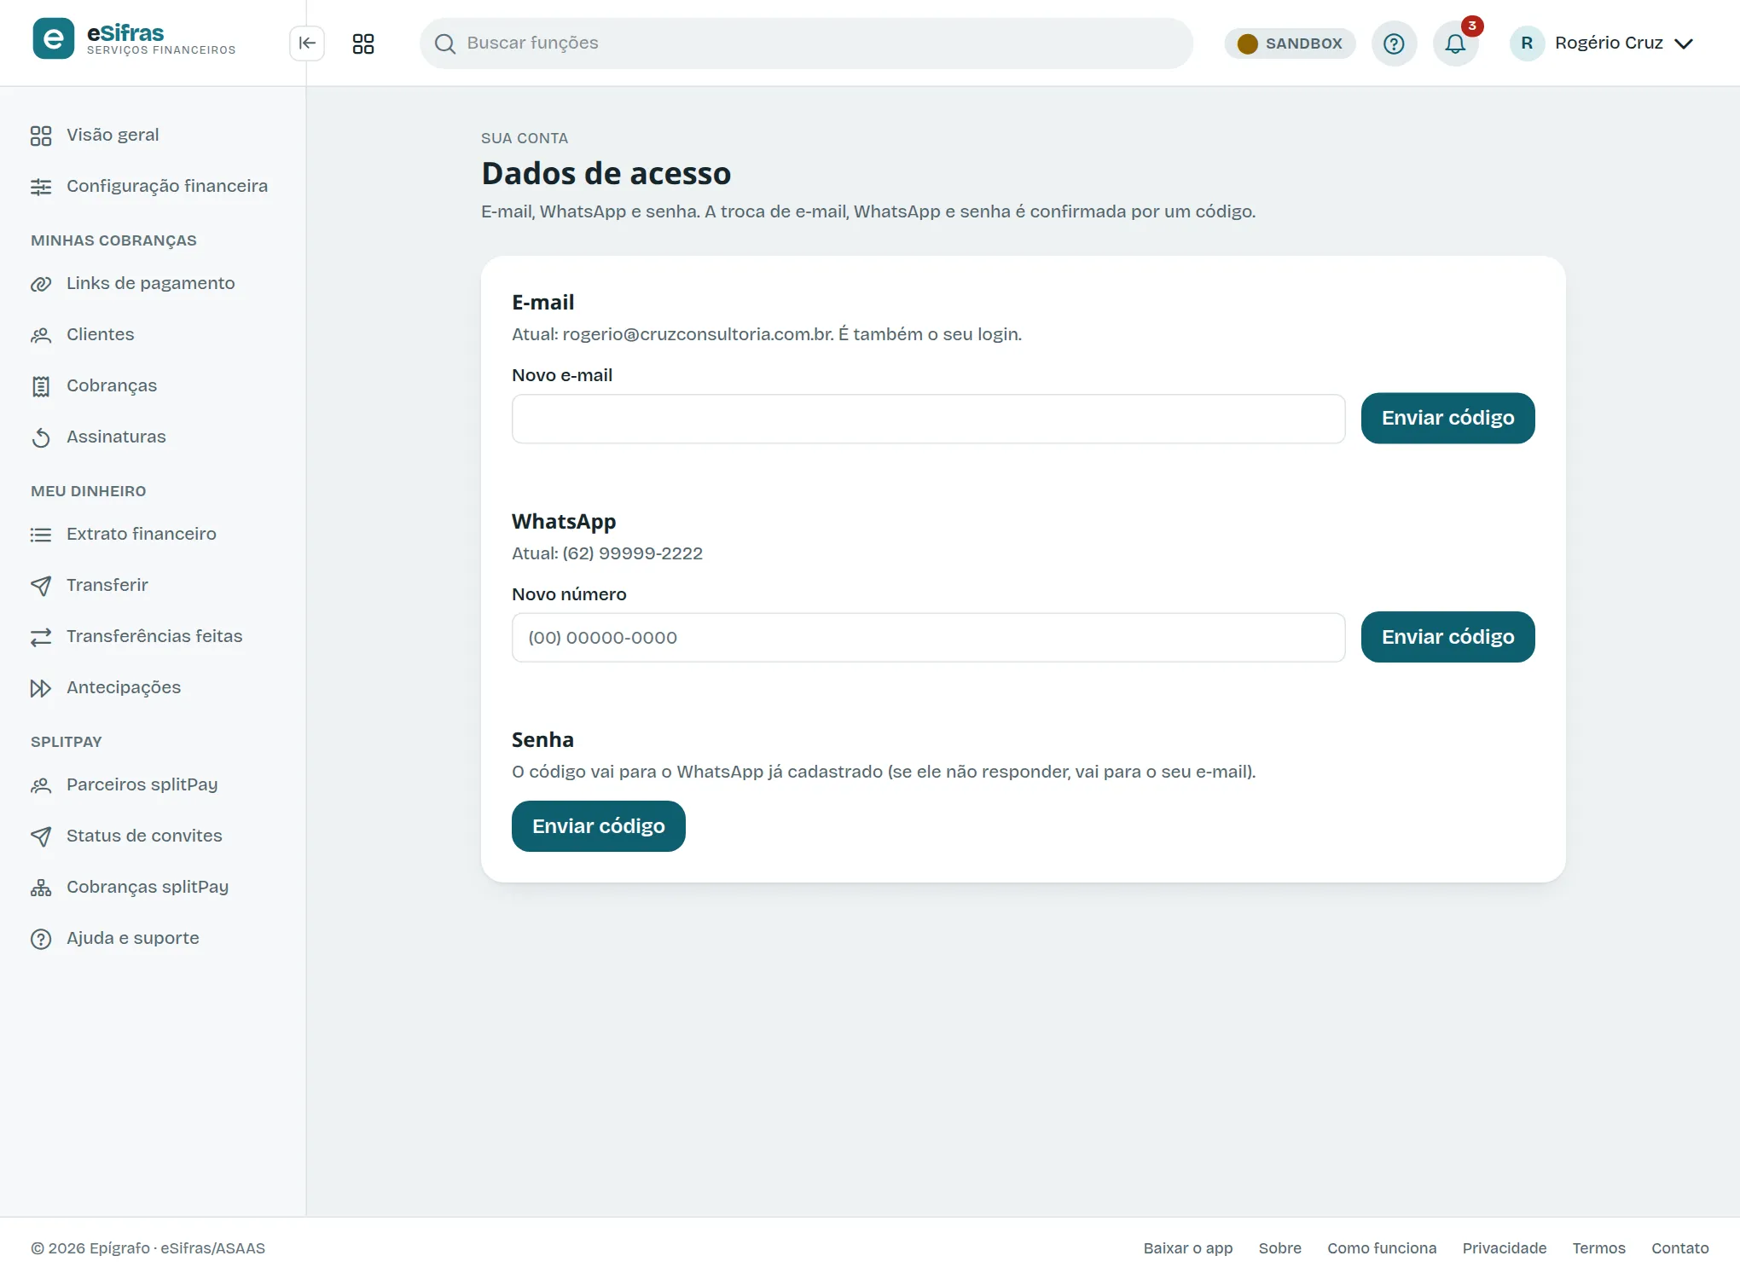Click the Extrato financeiro list icon

point(41,535)
